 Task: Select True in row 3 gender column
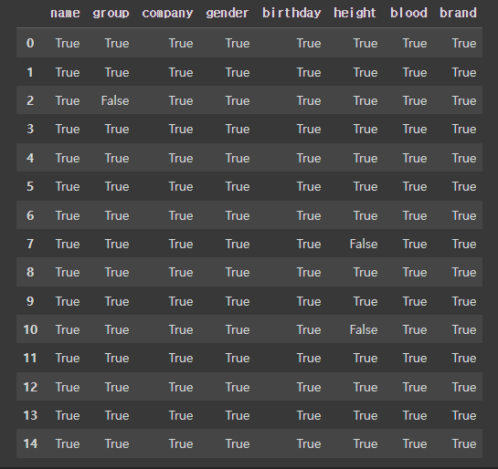(x=238, y=130)
